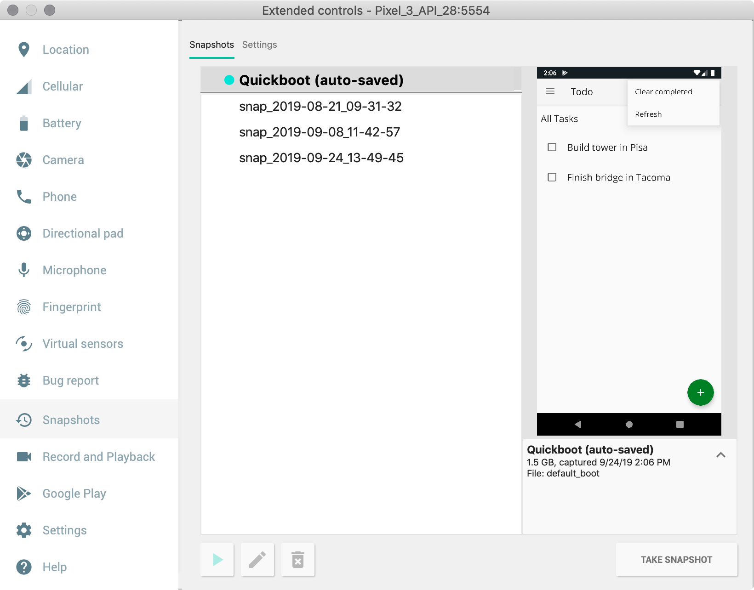Delete the selected snapshot with trash icon
The width and height of the screenshot is (754, 590).
[x=298, y=560]
